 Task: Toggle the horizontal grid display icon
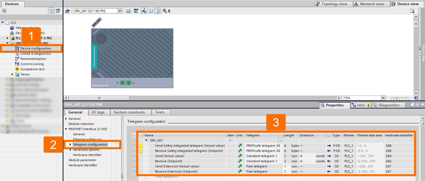pyautogui.click(x=151, y=11)
